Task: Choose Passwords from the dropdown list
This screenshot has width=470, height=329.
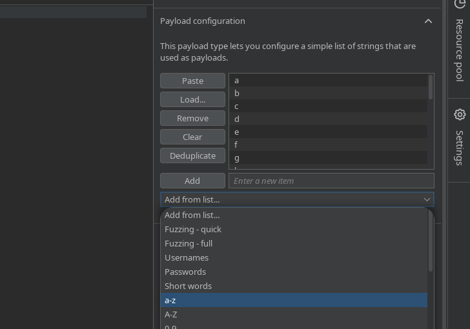Action: click(x=185, y=272)
